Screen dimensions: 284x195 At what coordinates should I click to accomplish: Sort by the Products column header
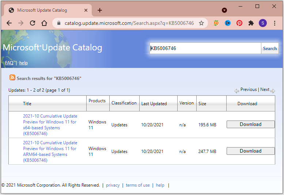coord(97,101)
